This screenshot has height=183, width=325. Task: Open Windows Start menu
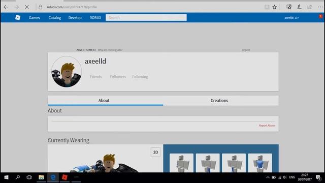coord(6,177)
